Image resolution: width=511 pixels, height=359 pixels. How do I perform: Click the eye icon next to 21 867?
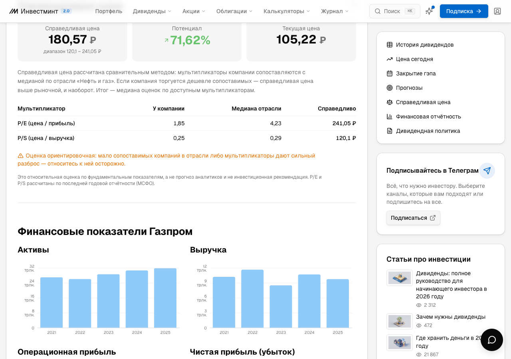point(419,355)
